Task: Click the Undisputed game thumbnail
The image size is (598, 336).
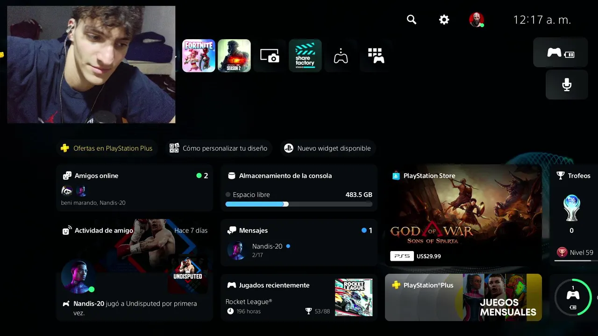Action: point(188,273)
